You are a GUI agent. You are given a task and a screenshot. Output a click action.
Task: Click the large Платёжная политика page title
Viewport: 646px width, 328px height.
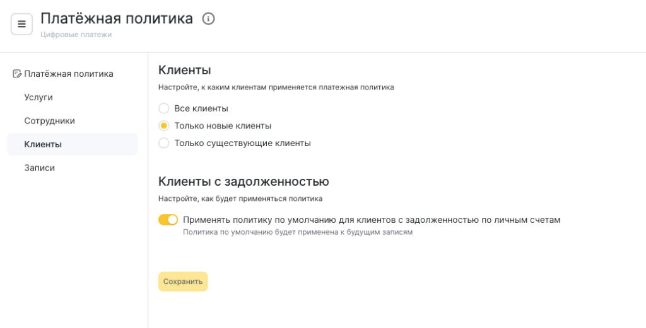tap(117, 18)
